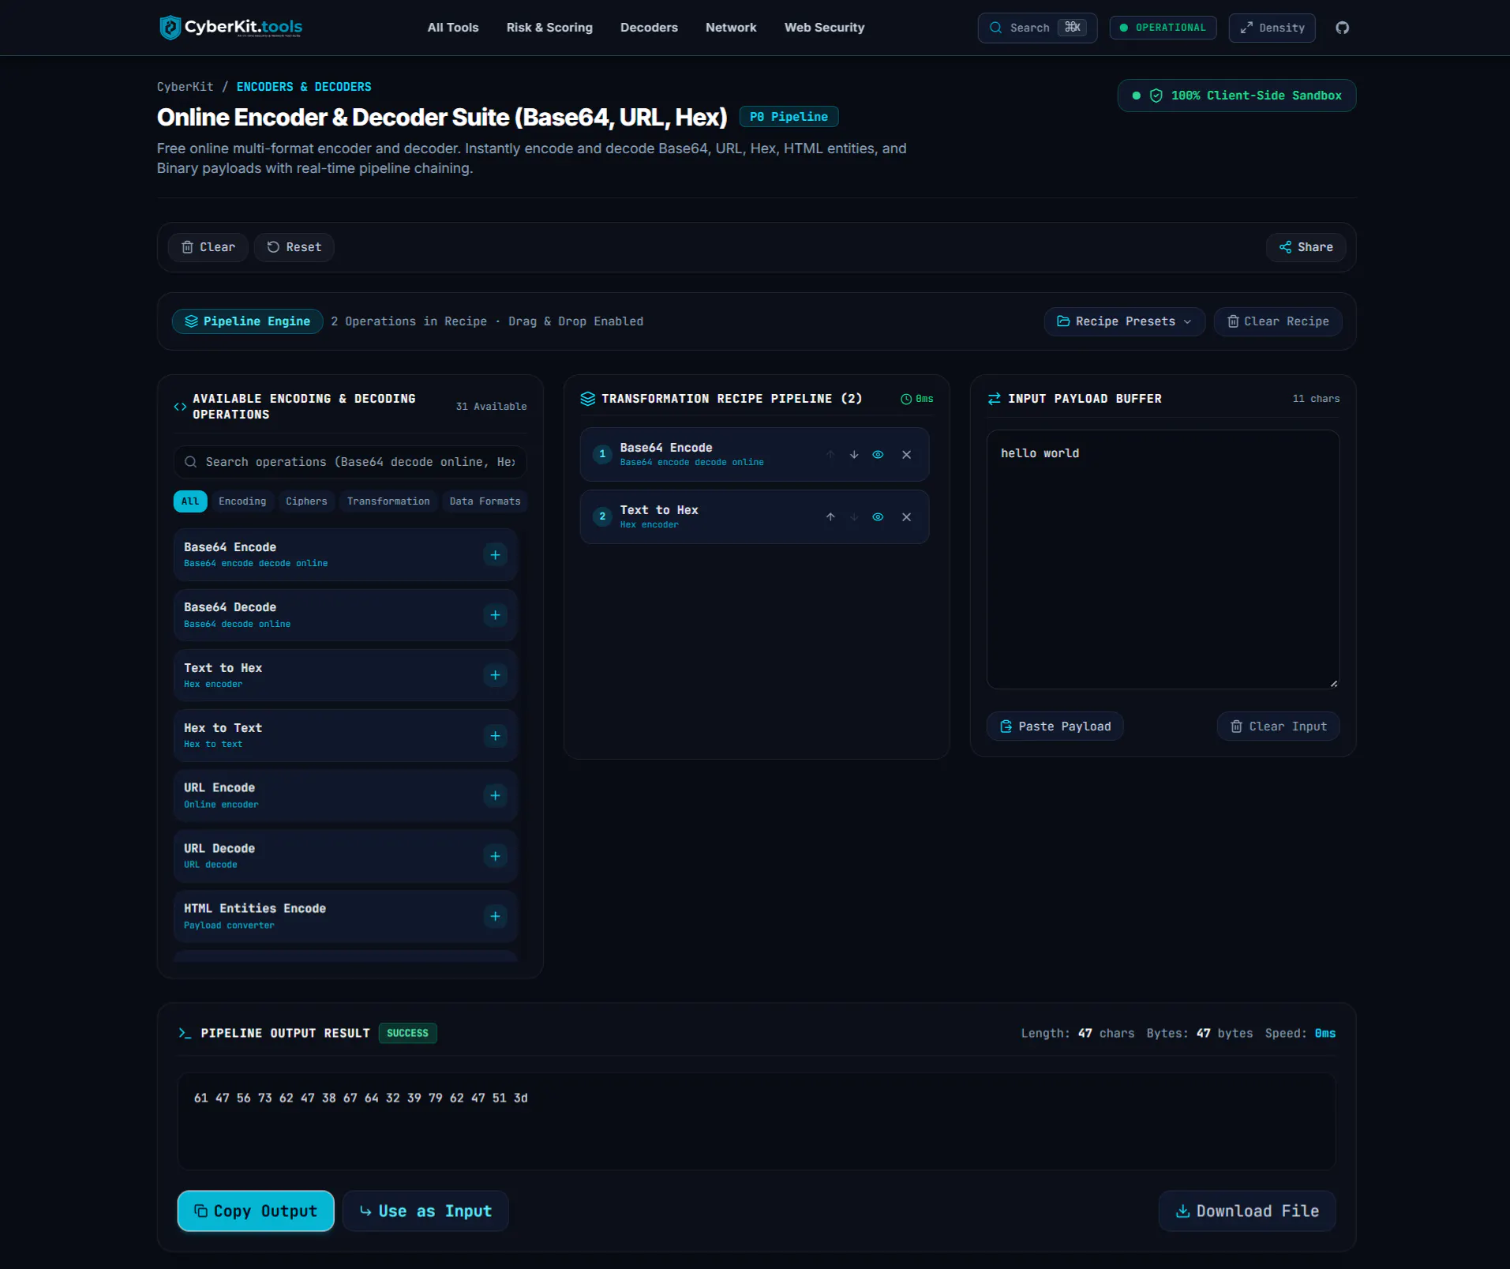
Task: Follow the ENCODERS & DECODERS breadcrumb
Action: (304, 87)
